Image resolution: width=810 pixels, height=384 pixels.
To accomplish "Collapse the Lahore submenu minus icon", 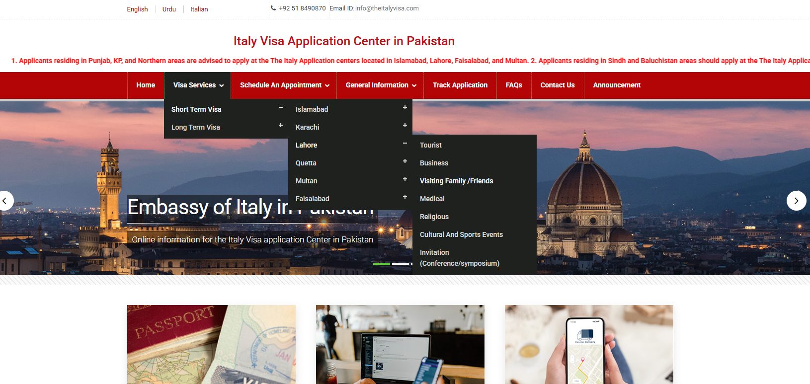I will (x=405, y=143).
